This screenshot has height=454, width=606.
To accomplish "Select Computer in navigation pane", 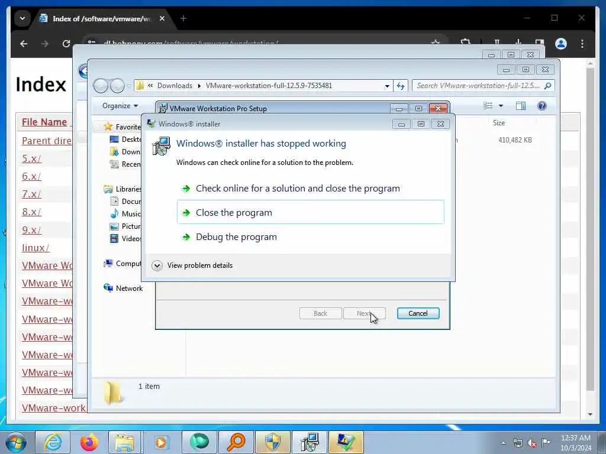I will (x=123, y=263).
